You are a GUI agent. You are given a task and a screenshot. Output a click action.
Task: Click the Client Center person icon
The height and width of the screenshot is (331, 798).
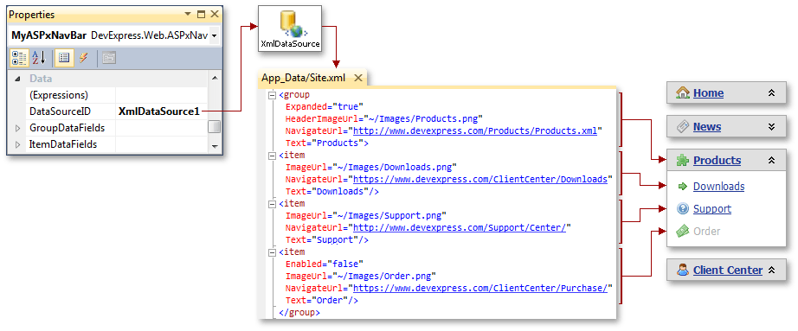click(683, 270)
